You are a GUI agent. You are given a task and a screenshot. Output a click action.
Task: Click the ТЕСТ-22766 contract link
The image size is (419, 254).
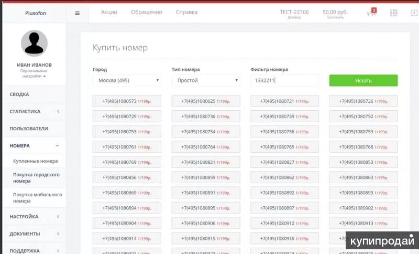(294, 14)
